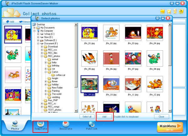Select the REC_css folder
The image size is (188, 136).
click(52, 50)
